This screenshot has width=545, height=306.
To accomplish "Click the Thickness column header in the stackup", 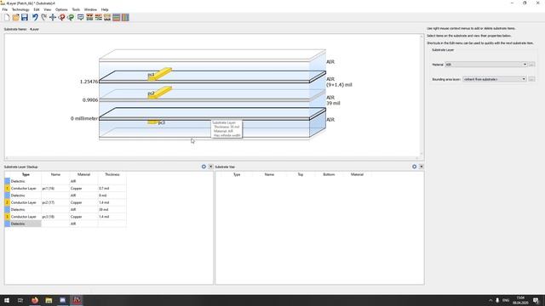I will click(x=112, y=174).
